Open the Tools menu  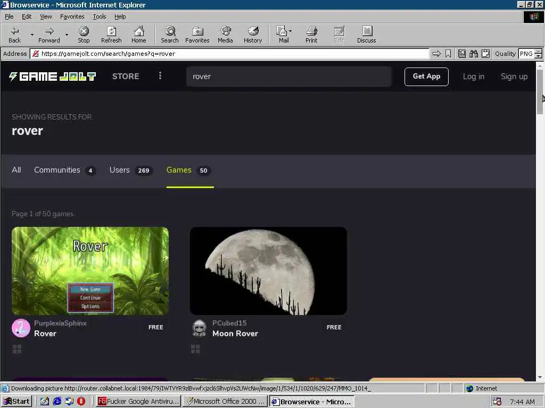click(99, 16)
